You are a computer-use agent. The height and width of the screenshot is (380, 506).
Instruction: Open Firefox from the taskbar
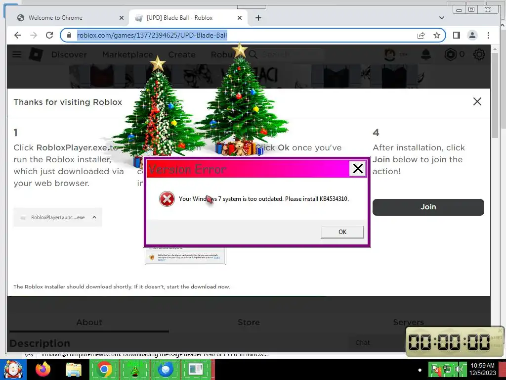pos(43,369)
